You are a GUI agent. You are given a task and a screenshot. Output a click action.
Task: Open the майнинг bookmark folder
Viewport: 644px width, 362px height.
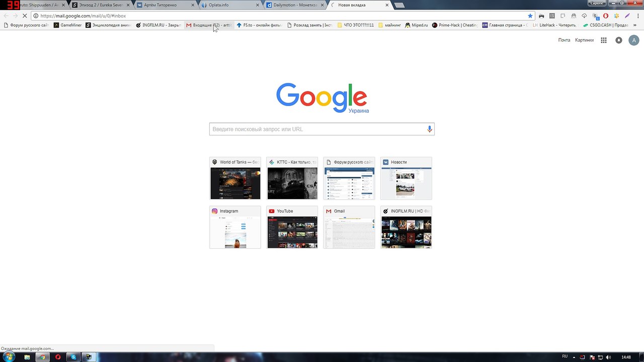[389, 25]
